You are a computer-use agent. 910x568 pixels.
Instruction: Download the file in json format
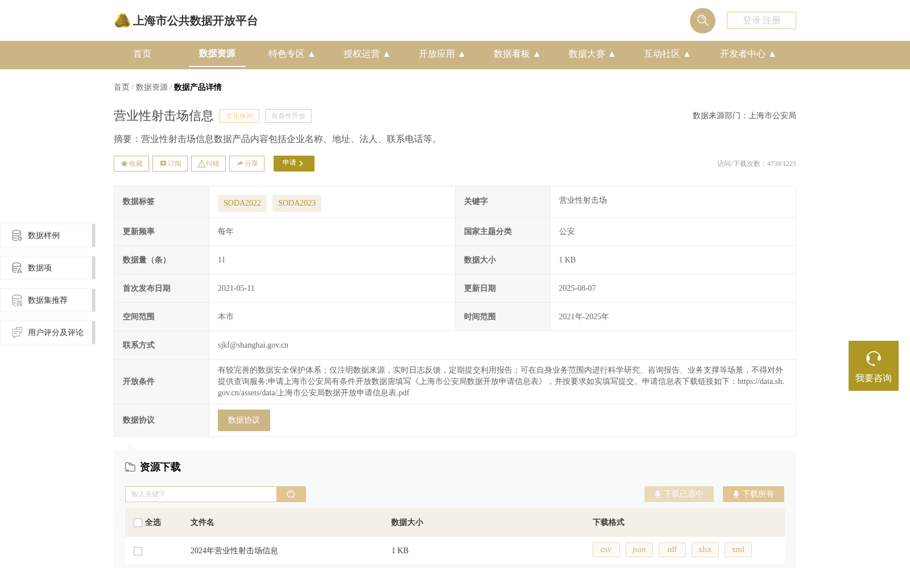pyautogui.click(x=639, y=550)
